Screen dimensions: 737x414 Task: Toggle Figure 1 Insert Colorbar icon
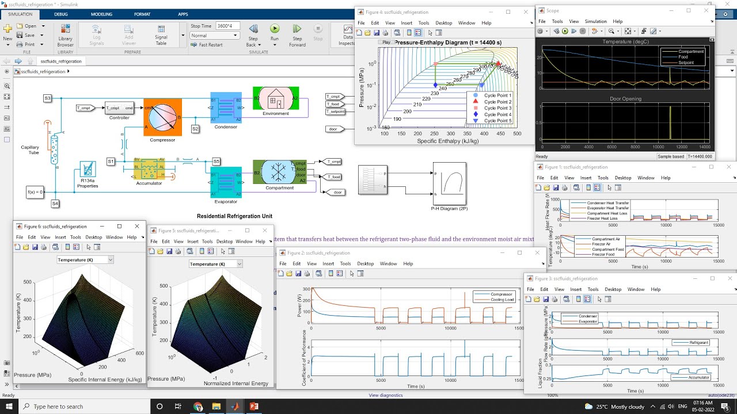click(587, 187)
